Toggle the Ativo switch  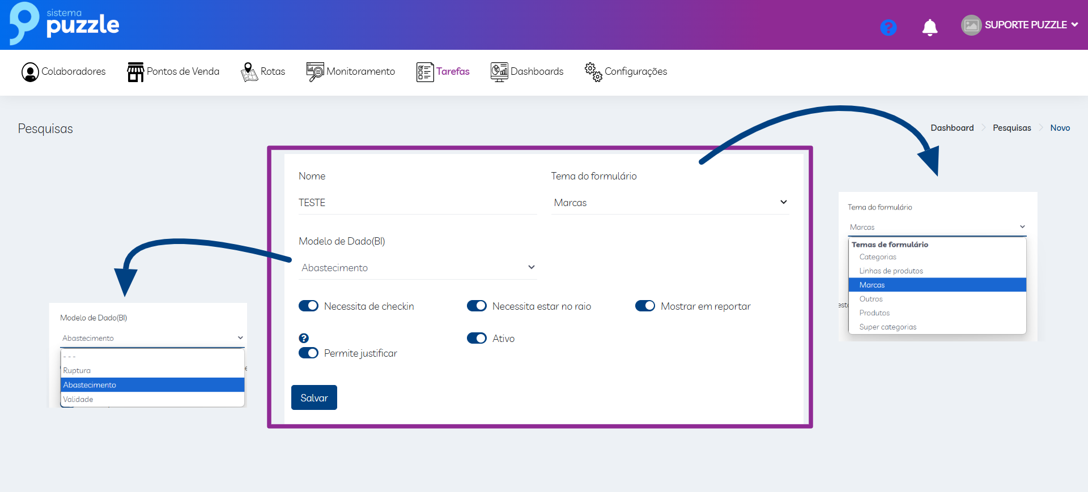(477, 338)
